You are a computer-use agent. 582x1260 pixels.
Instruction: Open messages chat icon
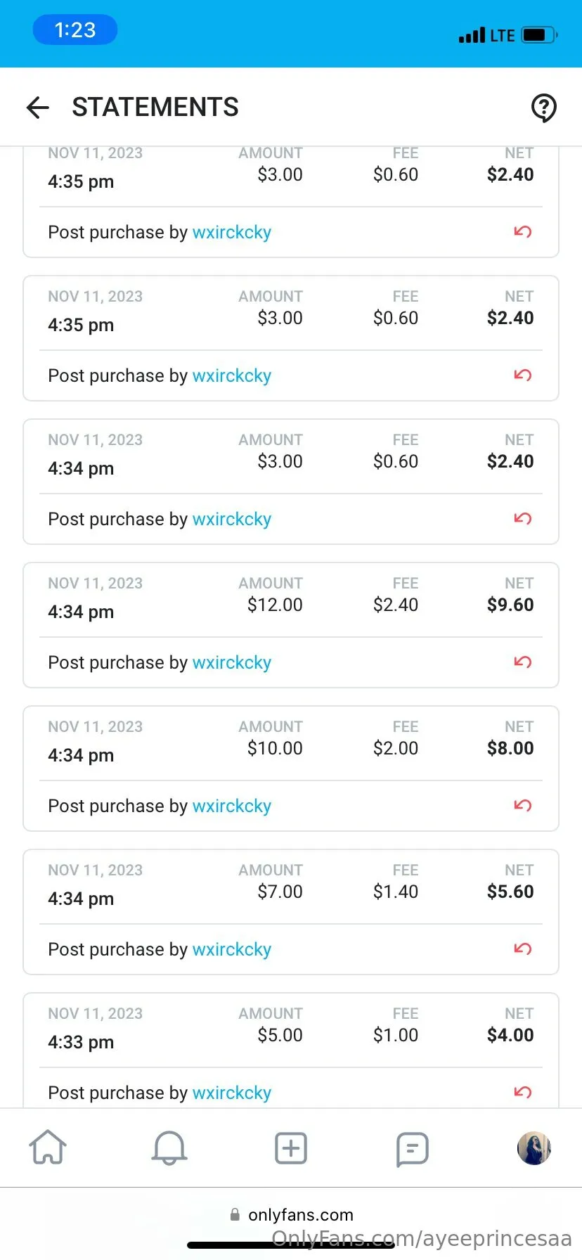[412, 1149]
